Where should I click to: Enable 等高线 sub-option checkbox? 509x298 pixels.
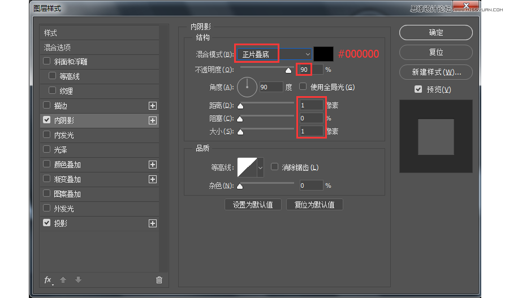[52, 76]
